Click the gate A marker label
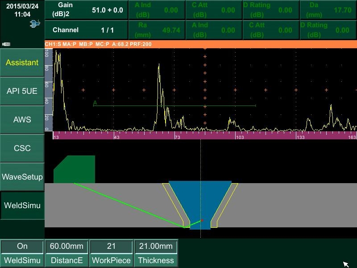 (x=95, y=103)
